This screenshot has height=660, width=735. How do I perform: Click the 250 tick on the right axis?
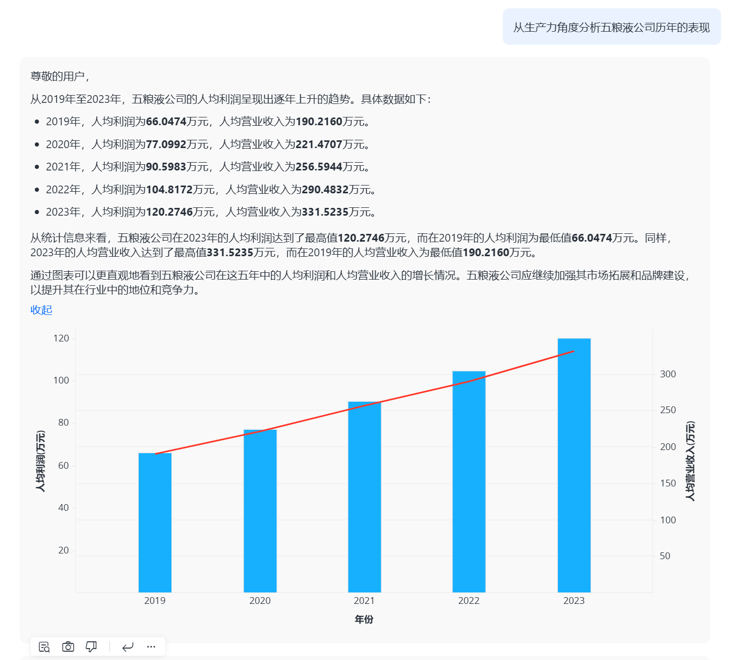click(x=668, y=410)
